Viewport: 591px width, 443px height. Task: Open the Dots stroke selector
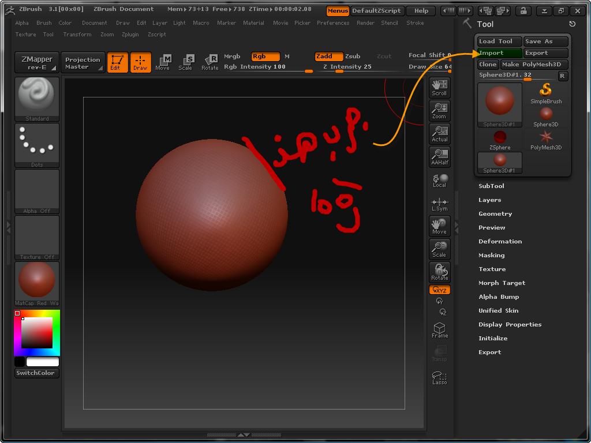coord(37,145)
